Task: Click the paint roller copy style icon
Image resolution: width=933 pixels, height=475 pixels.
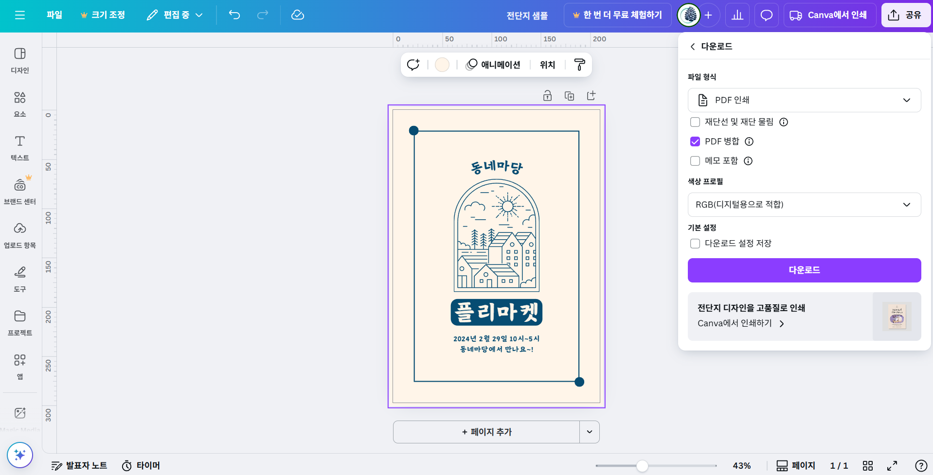Action: click(579, 65)
